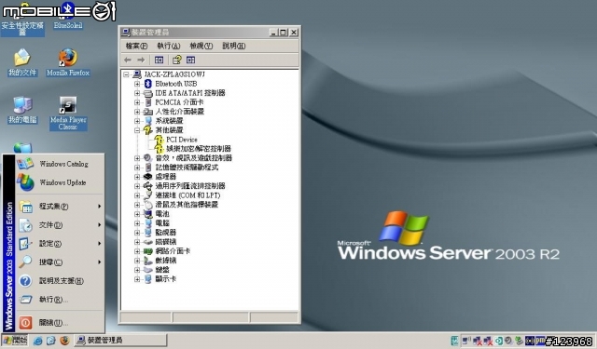Select 滑鼠及其他指標裝置 category
This screenshot has height=349, width=597.
[x=187, y=205]
